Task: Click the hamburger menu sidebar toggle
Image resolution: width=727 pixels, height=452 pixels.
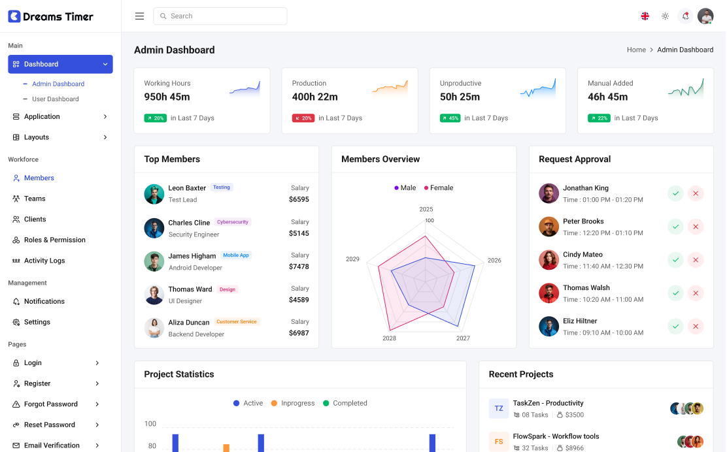Action: click(139, 16)
